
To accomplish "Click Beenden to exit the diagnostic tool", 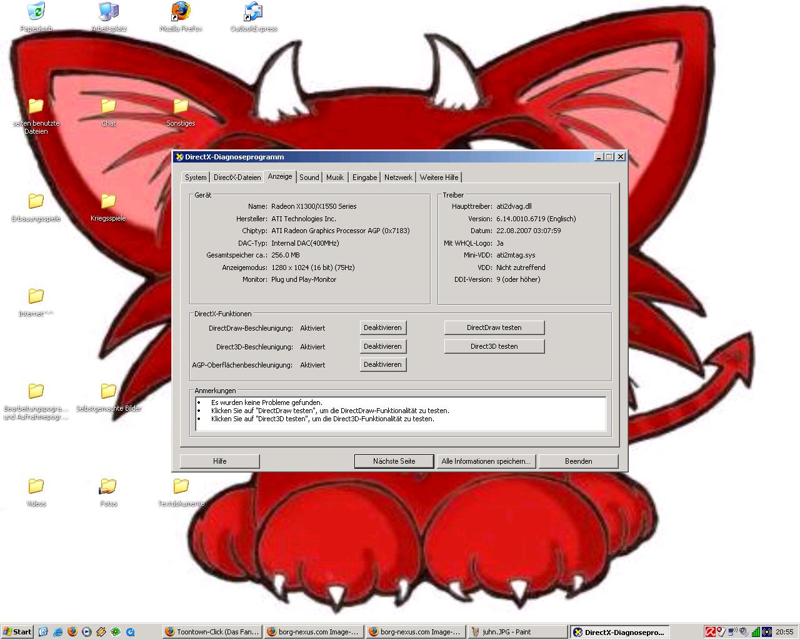I will [x=579, y=461].
